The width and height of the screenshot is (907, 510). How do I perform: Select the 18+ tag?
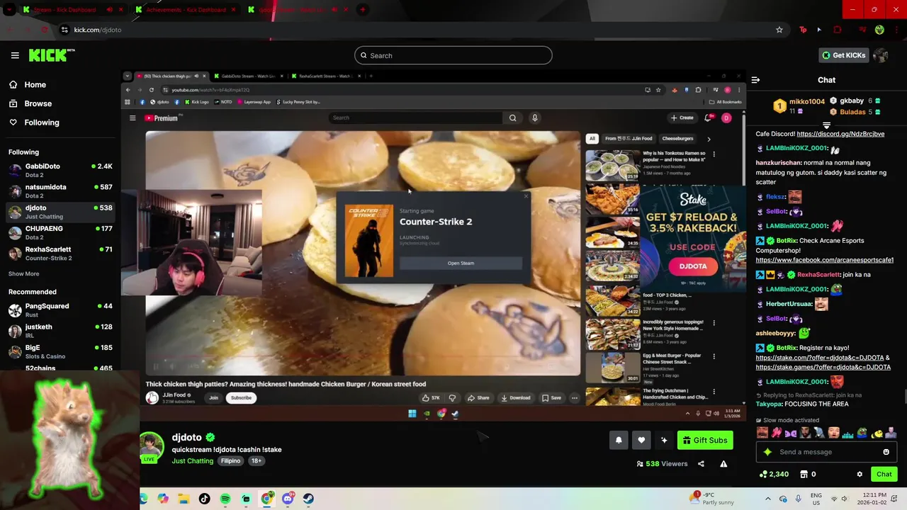[257, 460]
